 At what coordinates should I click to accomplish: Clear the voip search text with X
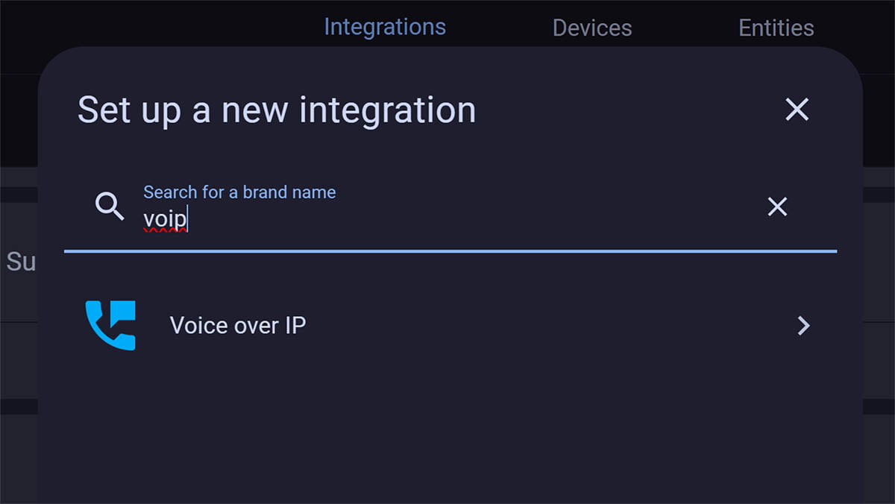[777, 207]
